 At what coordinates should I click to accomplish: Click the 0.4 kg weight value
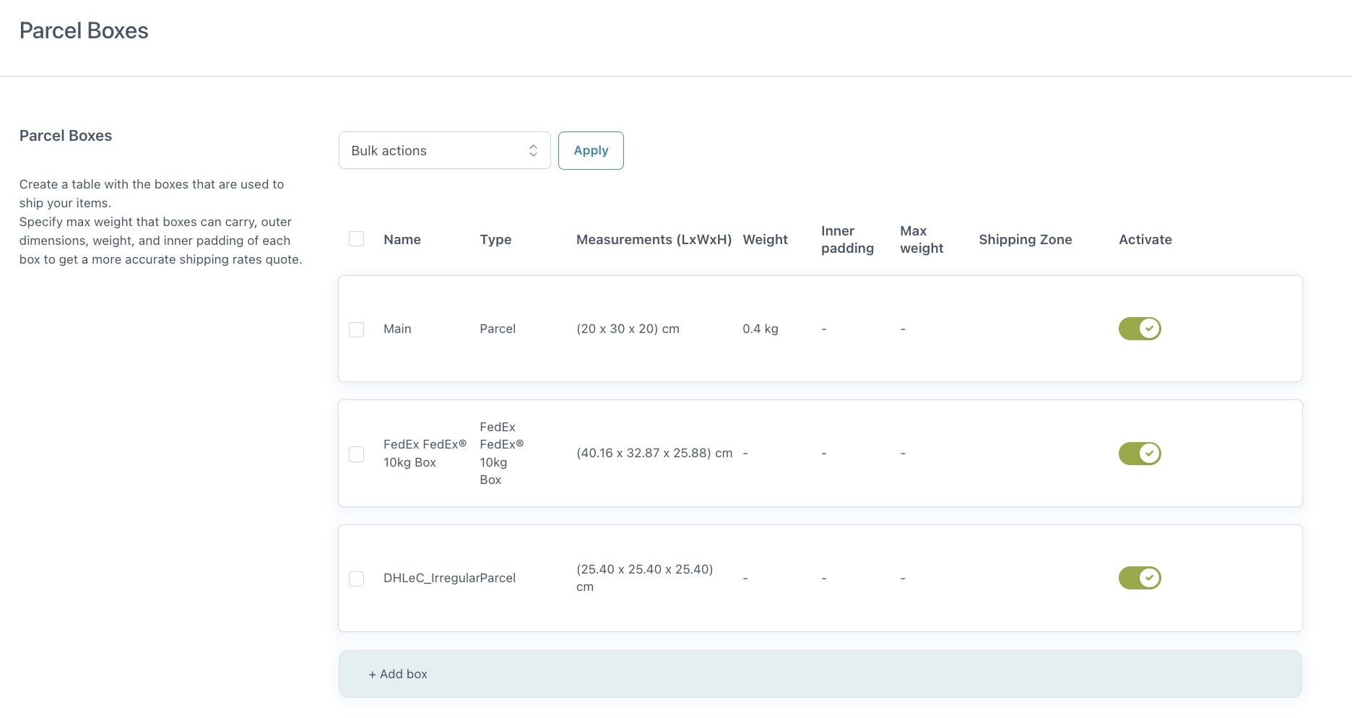point(760,329)
